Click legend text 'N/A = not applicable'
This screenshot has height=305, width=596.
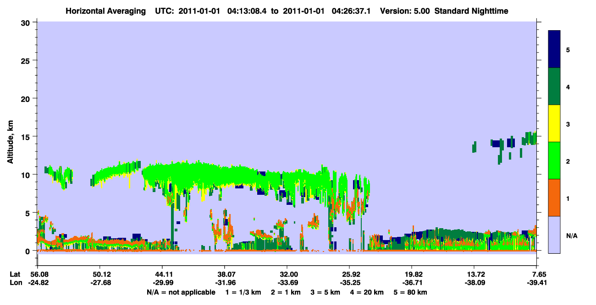[x=181, y=292]
